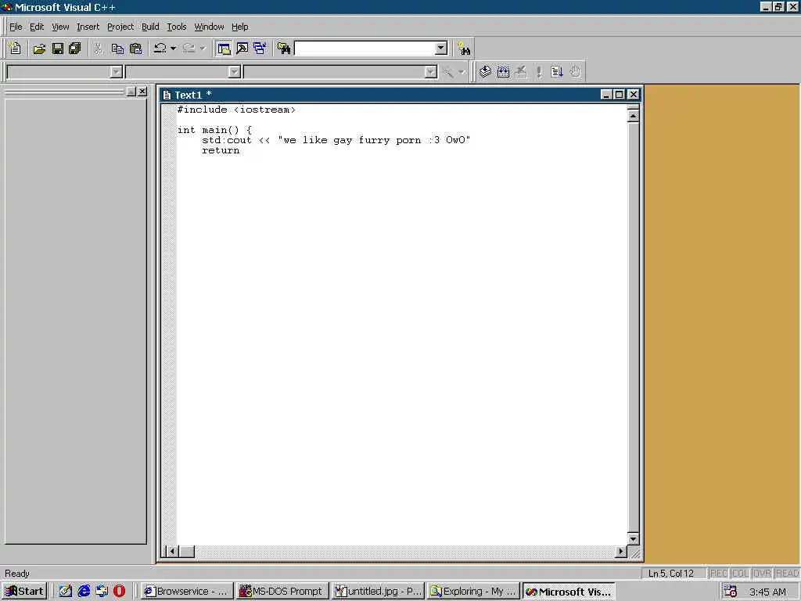
Task: Create a new text file
Action: coord(16,49)
